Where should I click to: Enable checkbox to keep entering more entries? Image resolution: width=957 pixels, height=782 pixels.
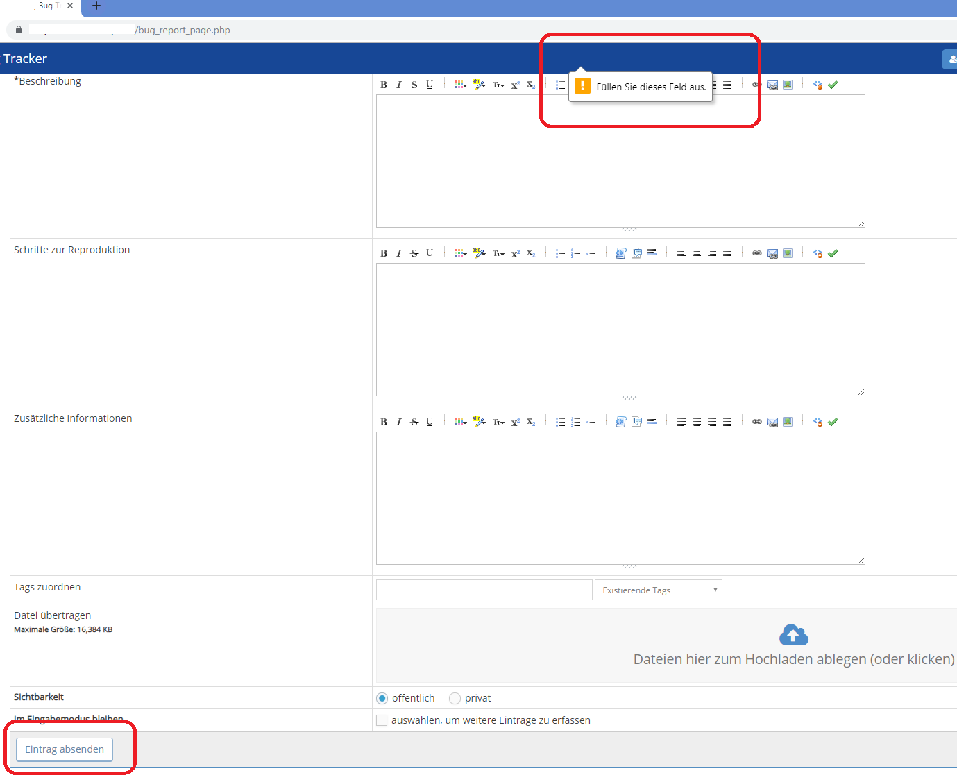click(382, 721)
